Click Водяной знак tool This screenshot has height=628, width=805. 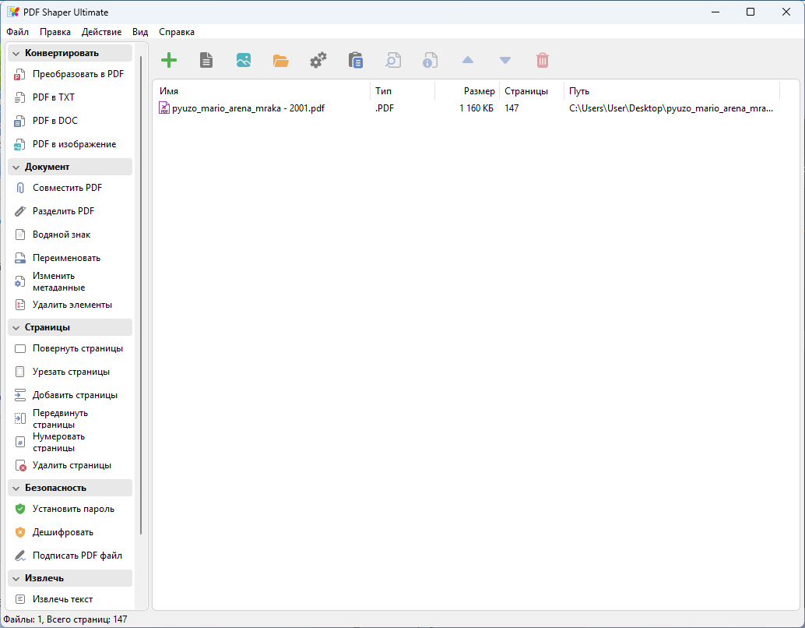pos(62,235)
